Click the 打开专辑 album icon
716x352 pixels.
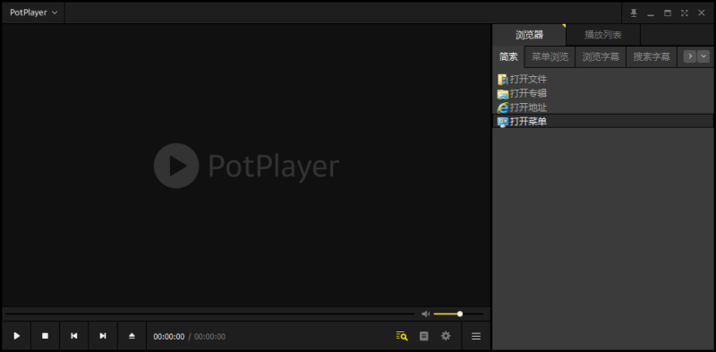click(x=503, y=94)
